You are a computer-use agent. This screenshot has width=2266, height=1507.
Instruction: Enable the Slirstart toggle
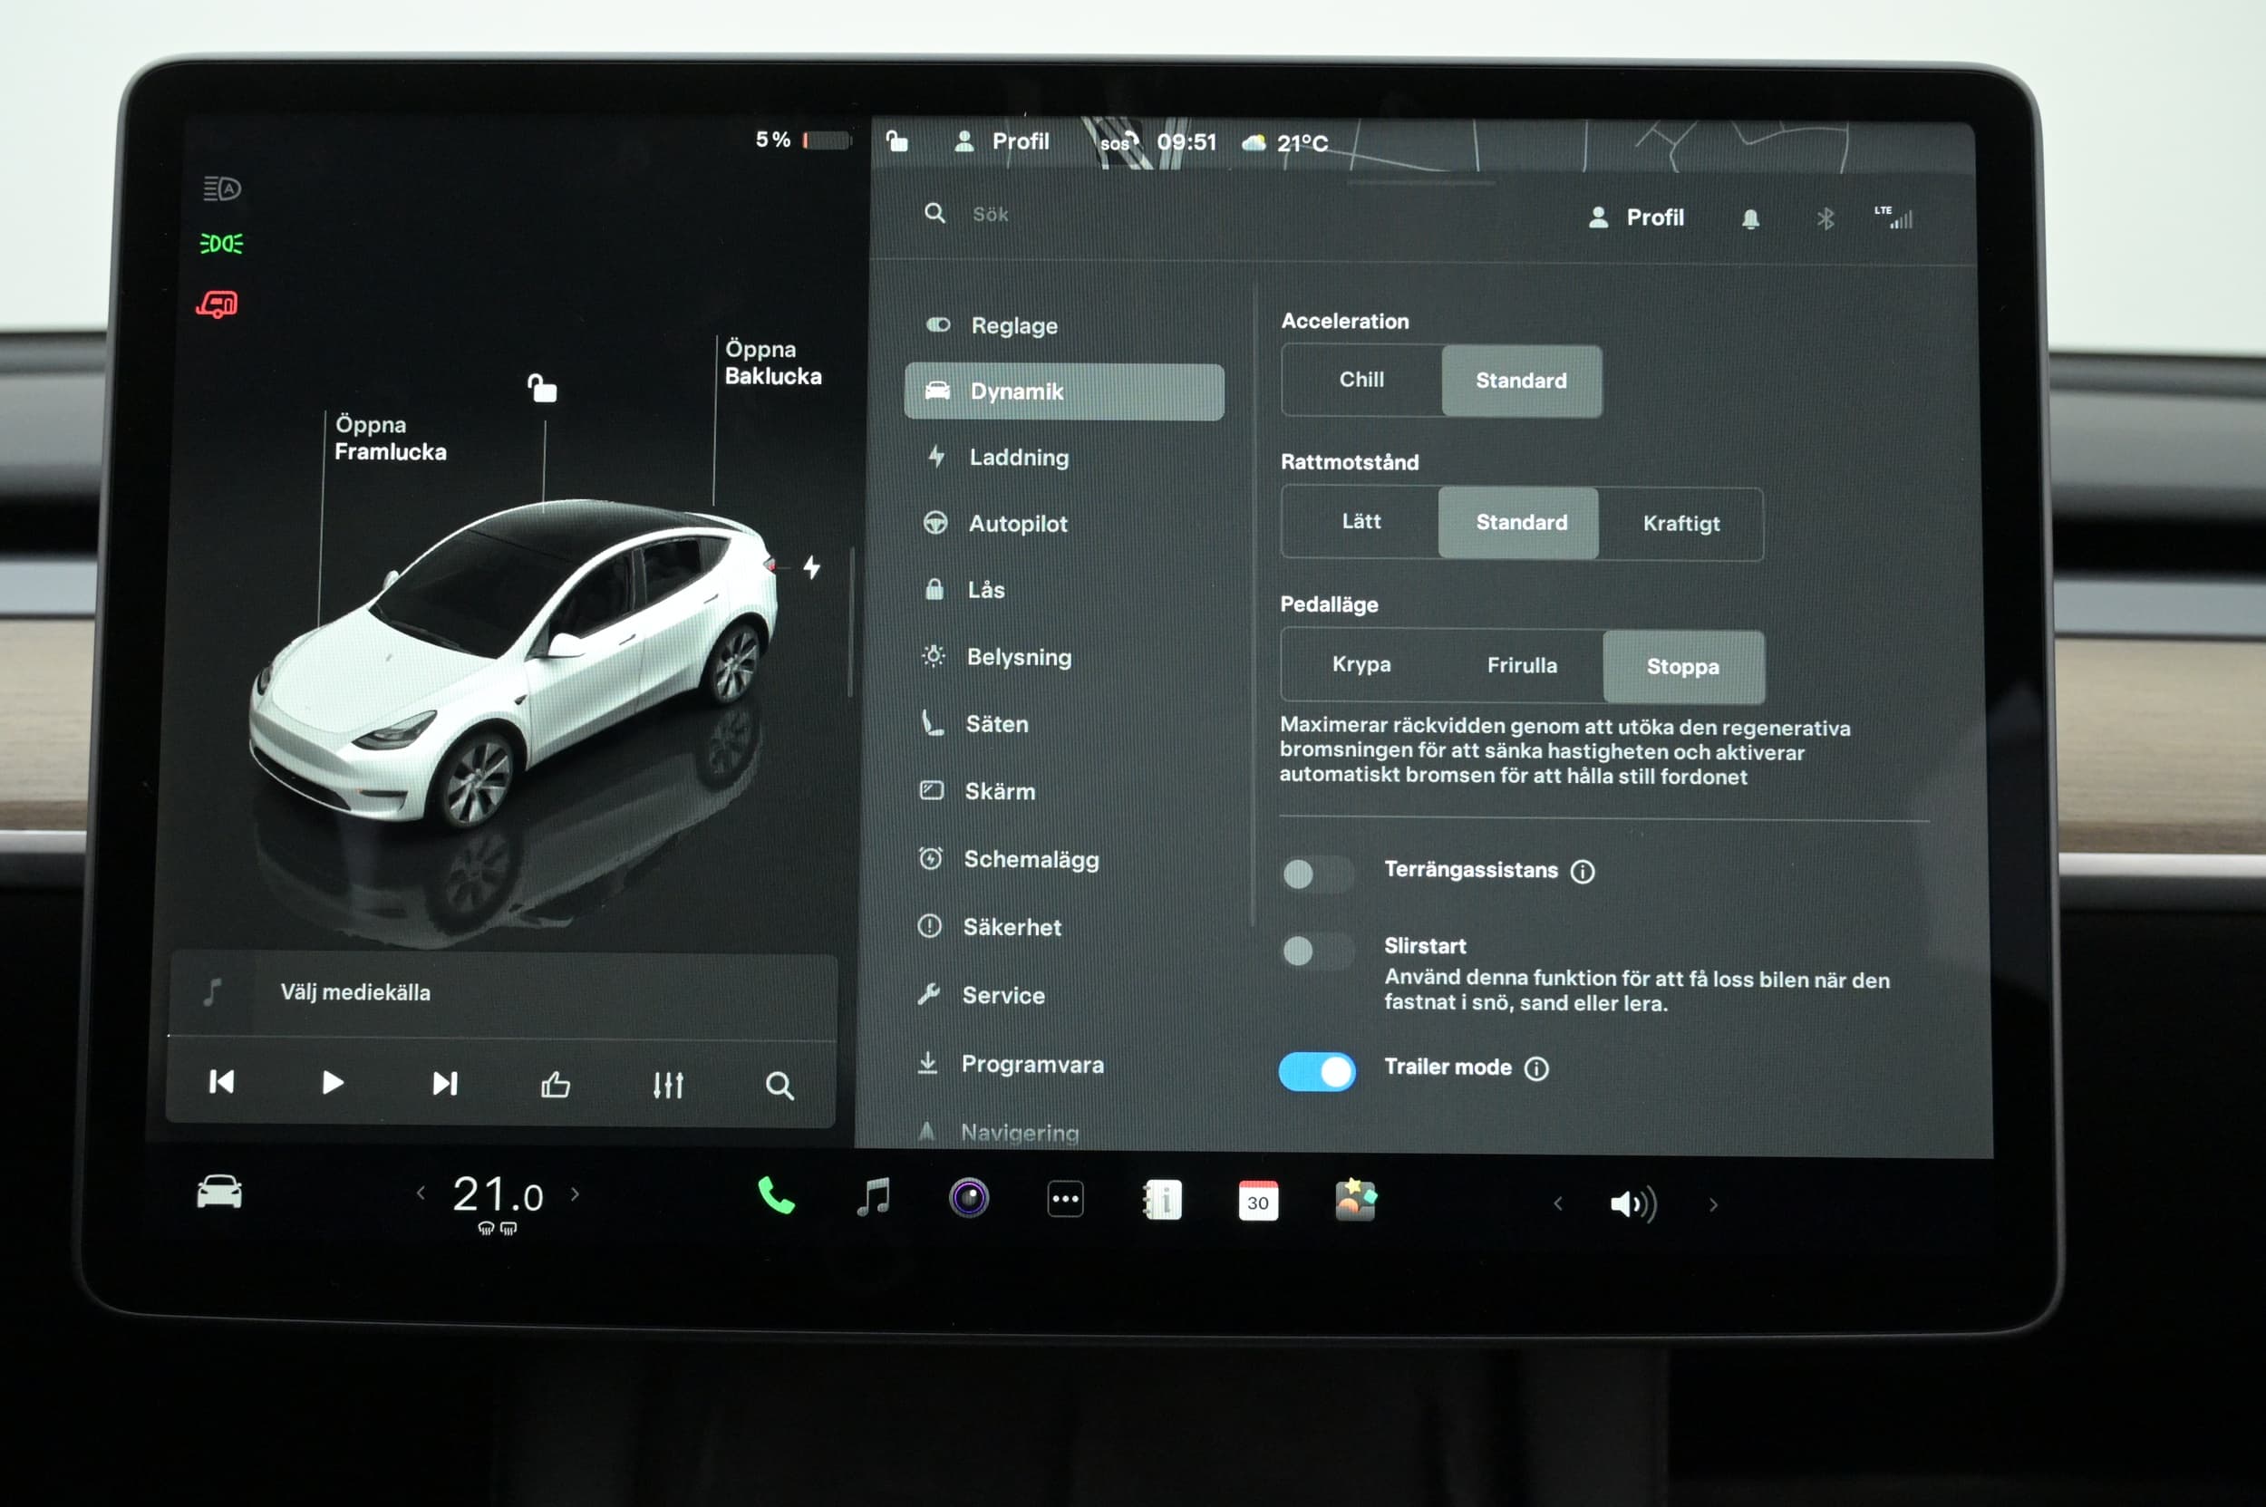click(x=1318, y=951)
